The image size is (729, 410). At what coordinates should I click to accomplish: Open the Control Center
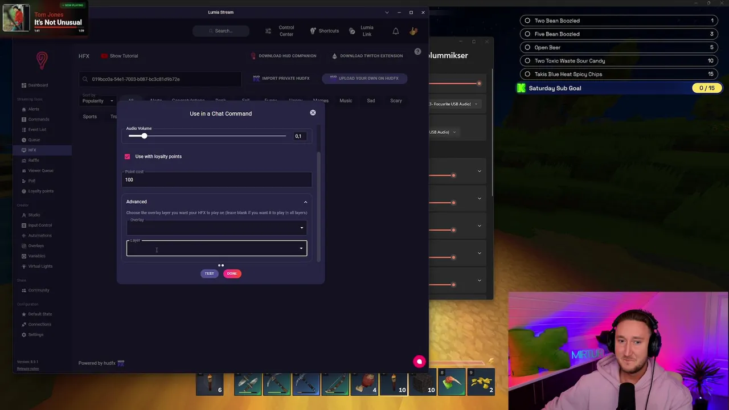280,31
